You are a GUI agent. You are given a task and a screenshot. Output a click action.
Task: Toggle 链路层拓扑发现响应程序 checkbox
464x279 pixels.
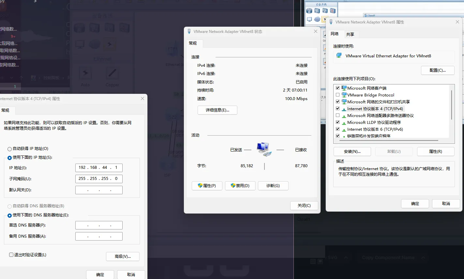coord(337,136)
